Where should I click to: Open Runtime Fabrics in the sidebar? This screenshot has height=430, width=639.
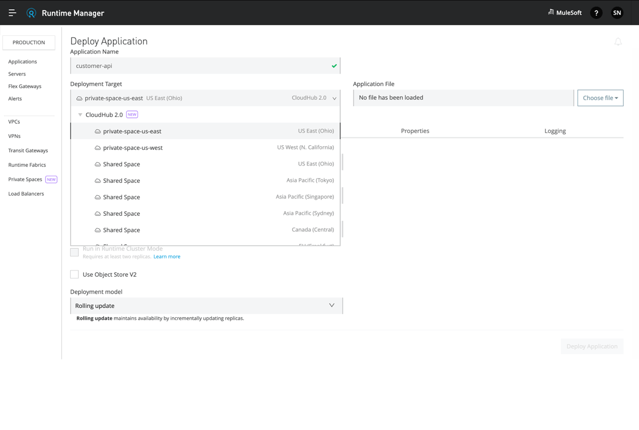(27, 165)
